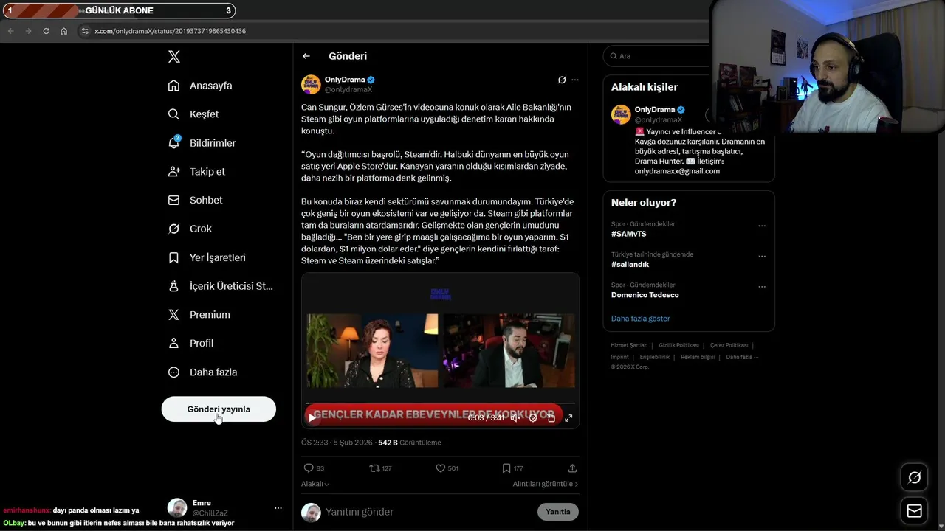Open the #SAMvTS trending topic
This screenshot has height=531, width=945.
629,234
